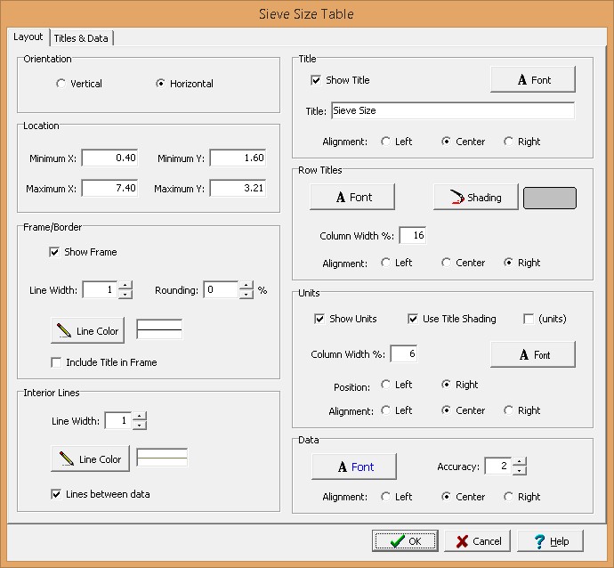Click the Units Font button
This screenshot has height=568, width=614.
pos(532,354)
